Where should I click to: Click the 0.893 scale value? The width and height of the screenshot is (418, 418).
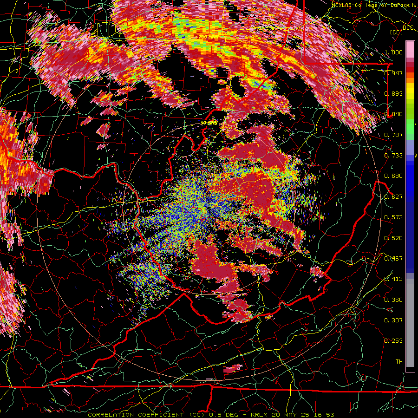(x=393, y=93)
